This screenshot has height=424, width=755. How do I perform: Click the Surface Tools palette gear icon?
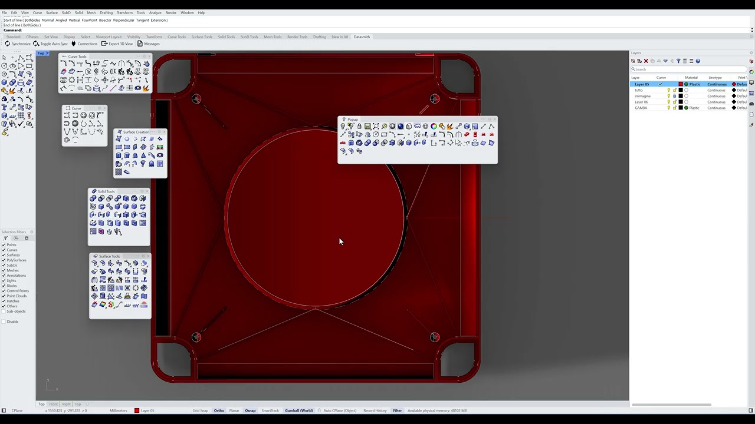point(143,256)
